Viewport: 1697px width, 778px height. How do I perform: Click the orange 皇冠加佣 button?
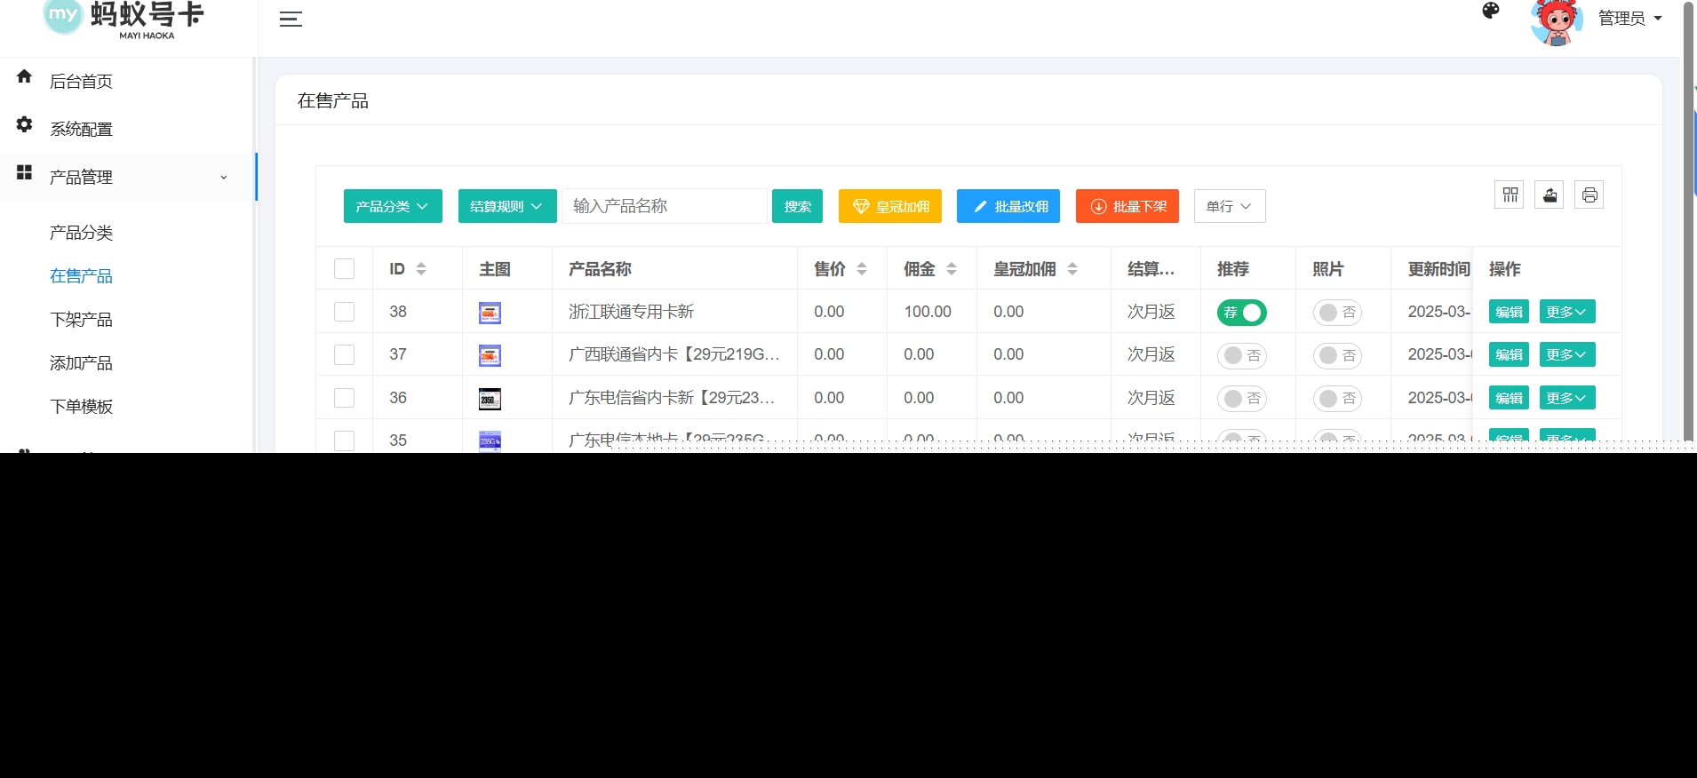tap(889, 206)
